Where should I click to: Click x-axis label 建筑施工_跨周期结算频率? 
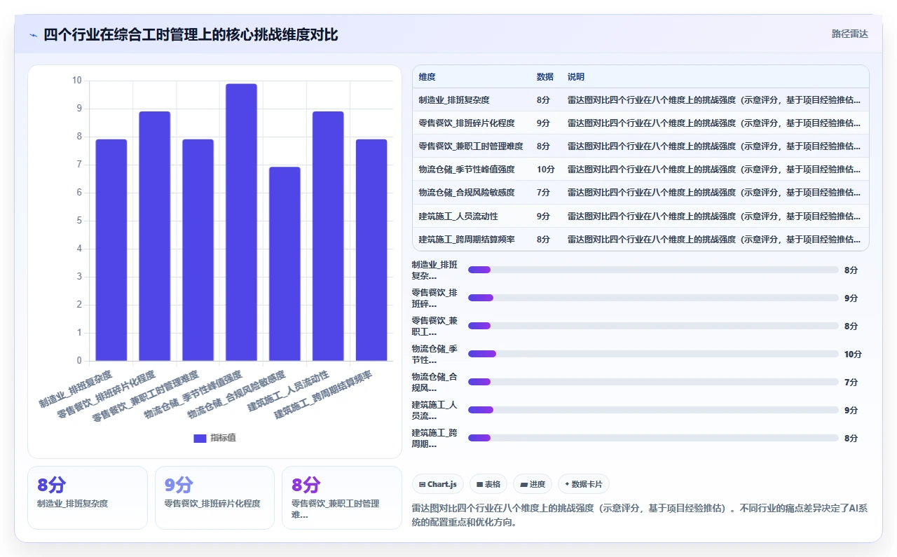coord(323,395)
